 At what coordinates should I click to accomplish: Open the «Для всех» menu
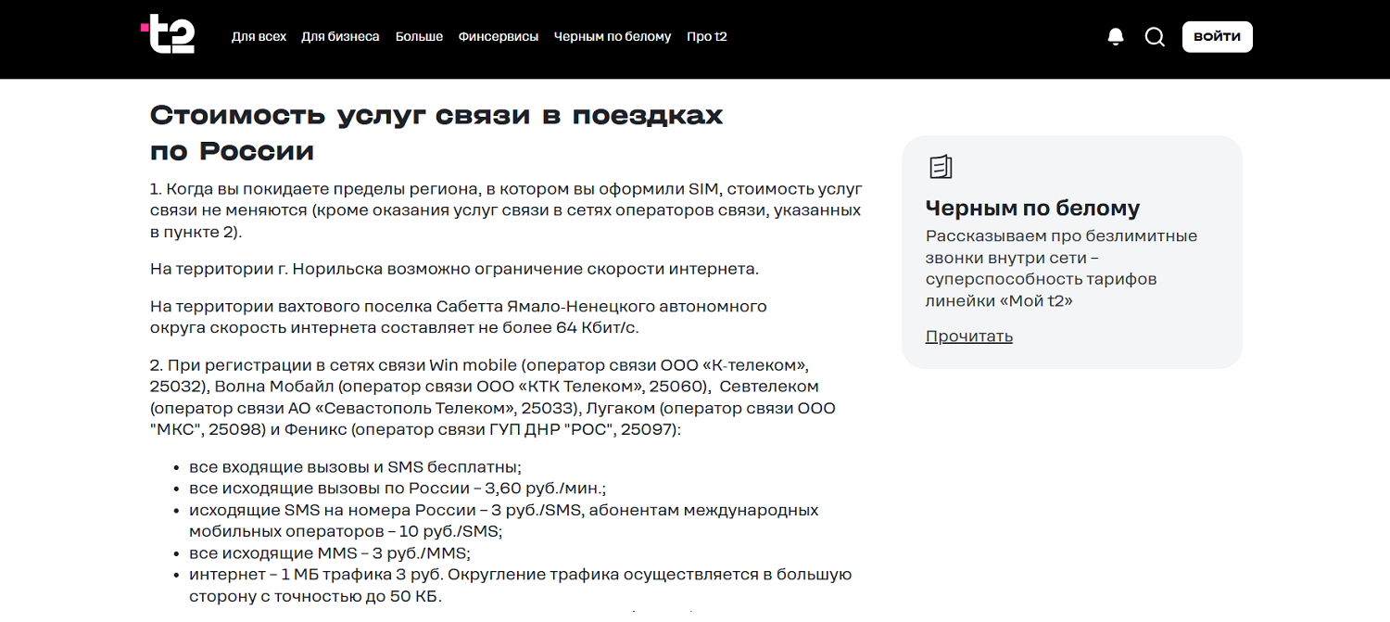coord(259,37)
